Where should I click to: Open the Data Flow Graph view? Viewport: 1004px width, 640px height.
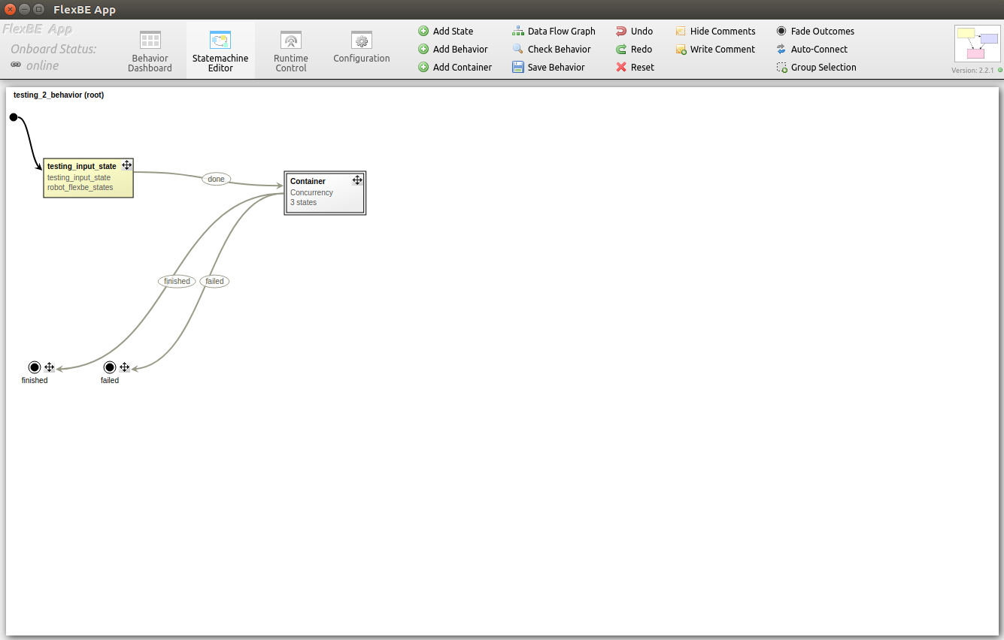[517, 31]
